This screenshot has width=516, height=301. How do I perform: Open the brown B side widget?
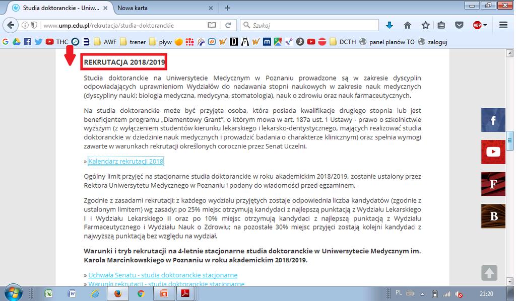pyautogui.click(x=493, y=216)
